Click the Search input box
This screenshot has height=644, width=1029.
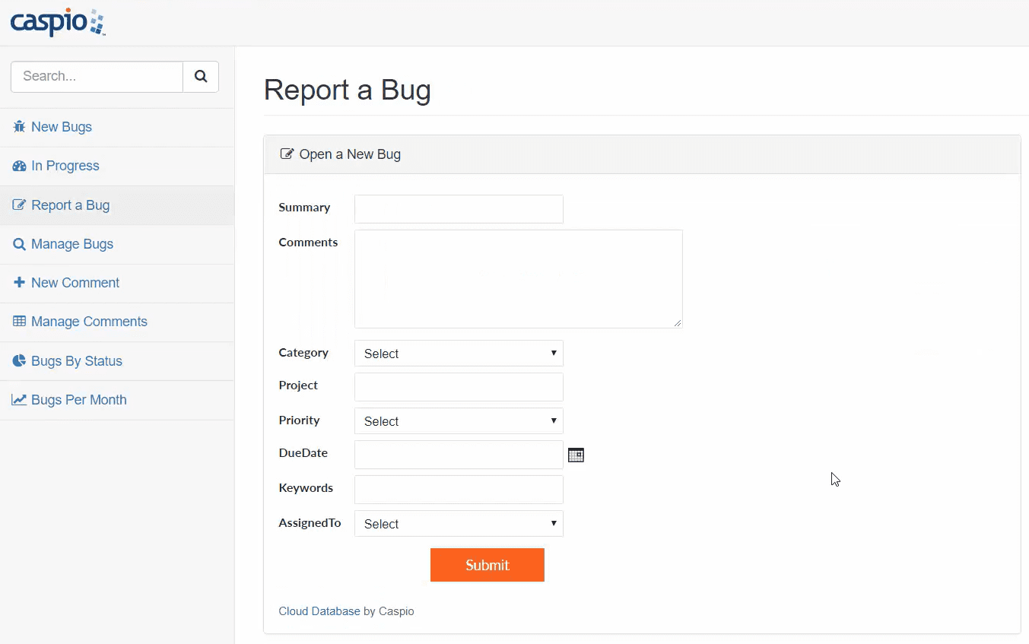click(97, 77)
